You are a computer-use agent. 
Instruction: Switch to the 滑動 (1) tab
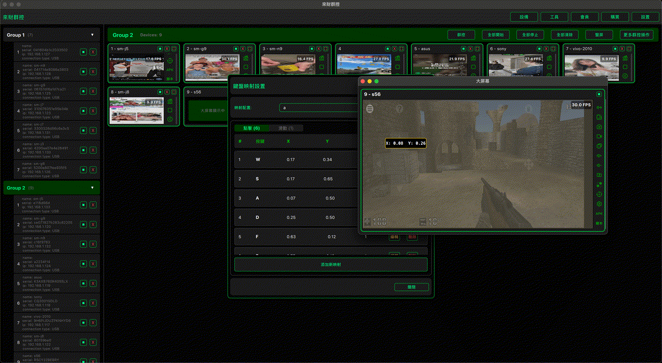pos(286,128)
